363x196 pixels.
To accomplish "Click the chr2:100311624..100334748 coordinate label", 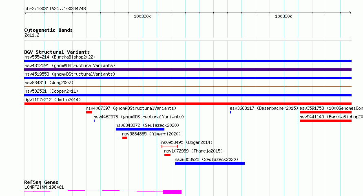I will click(x=55, y=9).
